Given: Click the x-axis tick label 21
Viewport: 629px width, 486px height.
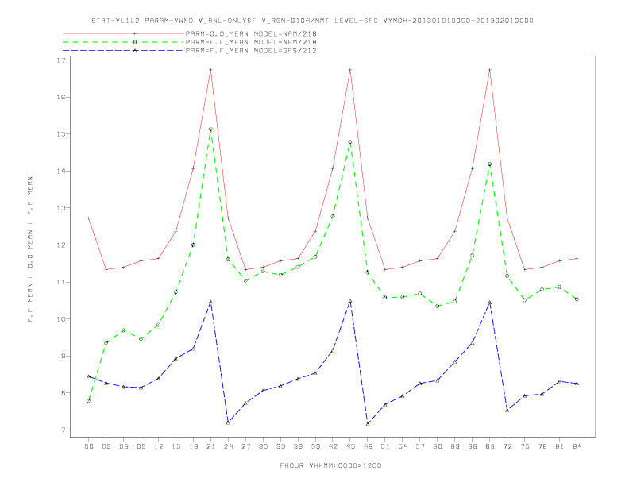Looking at the screenshot, I should coord(210,446).
